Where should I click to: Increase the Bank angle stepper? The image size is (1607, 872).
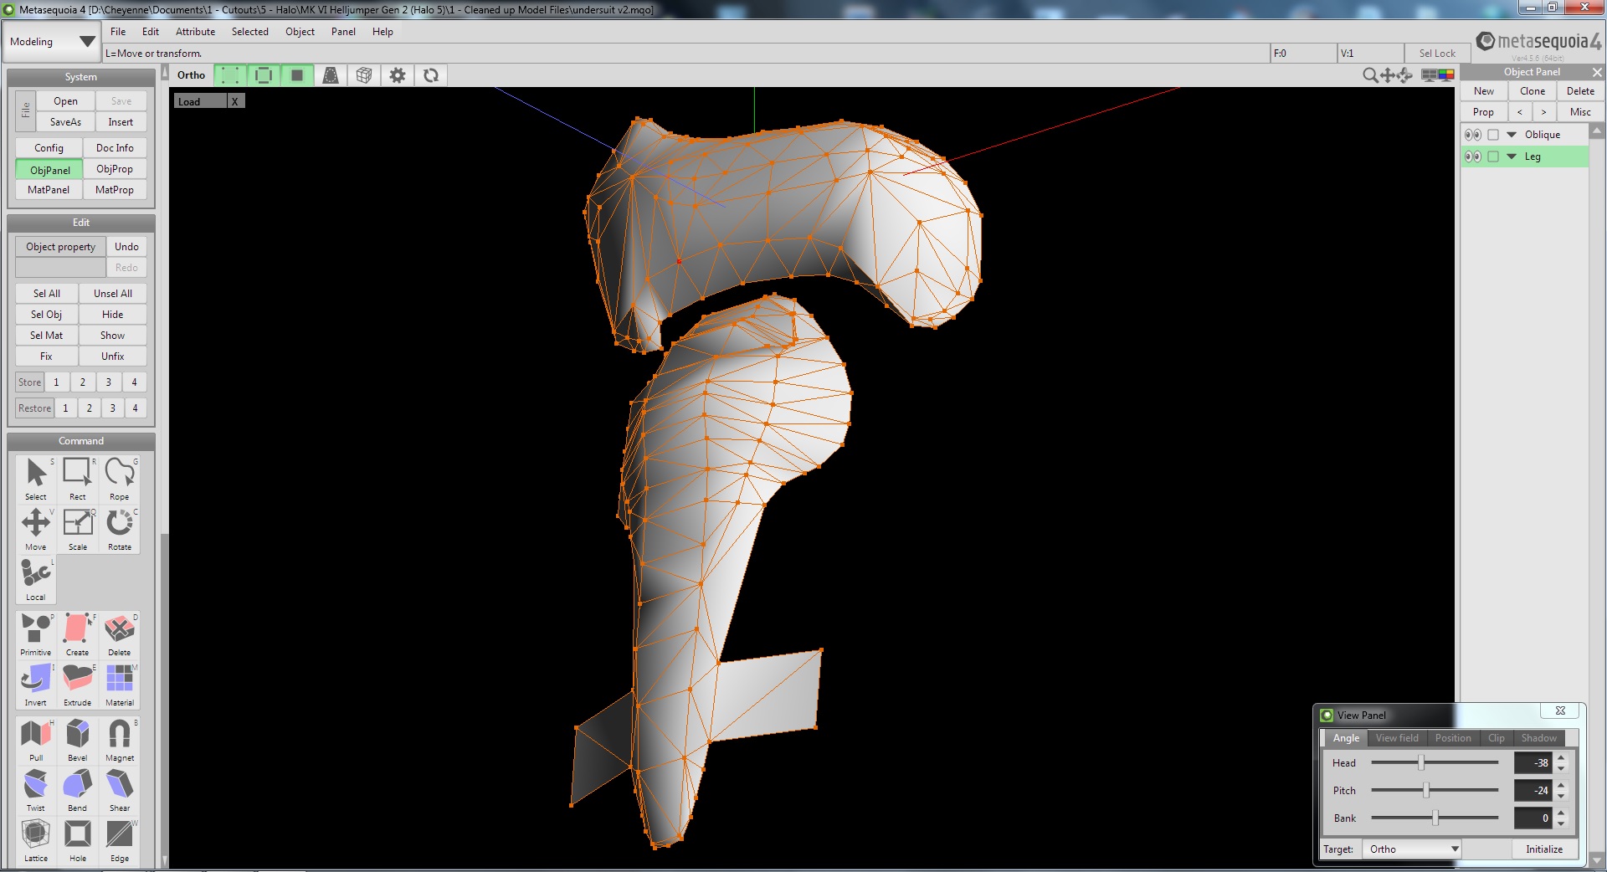(x=1561, y=813)
